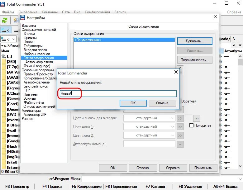Select the drive c button icon

(6, 30)
